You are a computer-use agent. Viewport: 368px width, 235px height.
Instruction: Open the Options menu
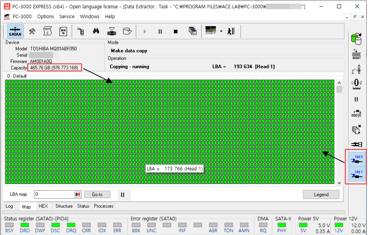click(x=46, y=17)
